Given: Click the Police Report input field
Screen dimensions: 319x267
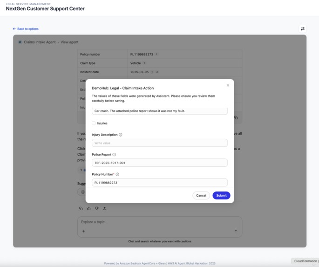Looking at the screenshot, I should coord(160,163).
